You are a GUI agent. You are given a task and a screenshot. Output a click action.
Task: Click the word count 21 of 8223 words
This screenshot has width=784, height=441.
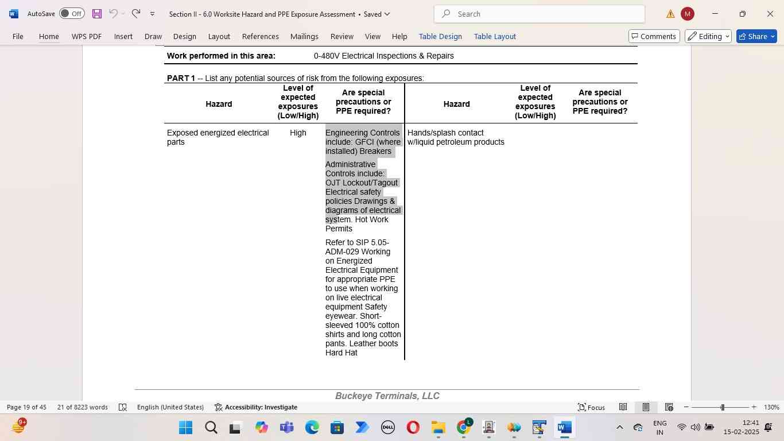[83, 407]
